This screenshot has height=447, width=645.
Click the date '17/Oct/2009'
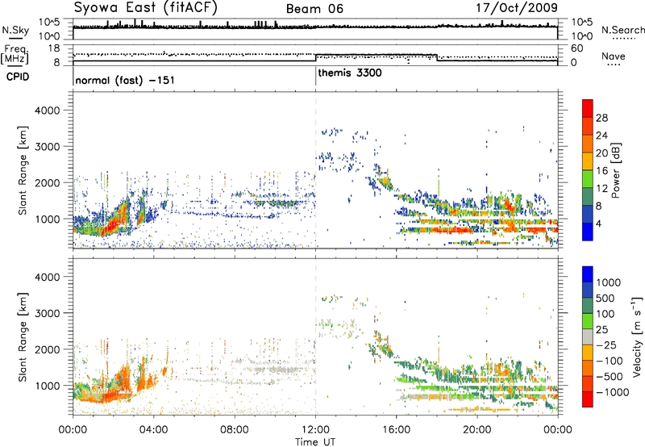pyautogui.click(x=517, y=7)
